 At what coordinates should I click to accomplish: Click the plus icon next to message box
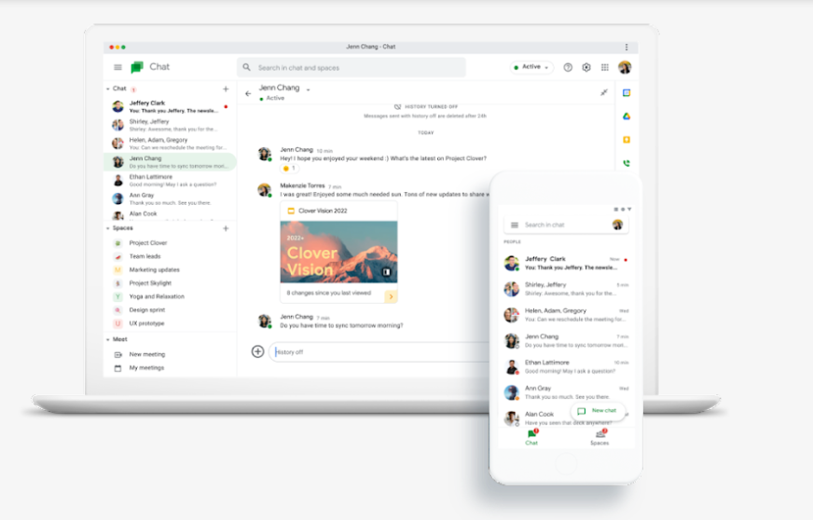click(x=258, y=351)
